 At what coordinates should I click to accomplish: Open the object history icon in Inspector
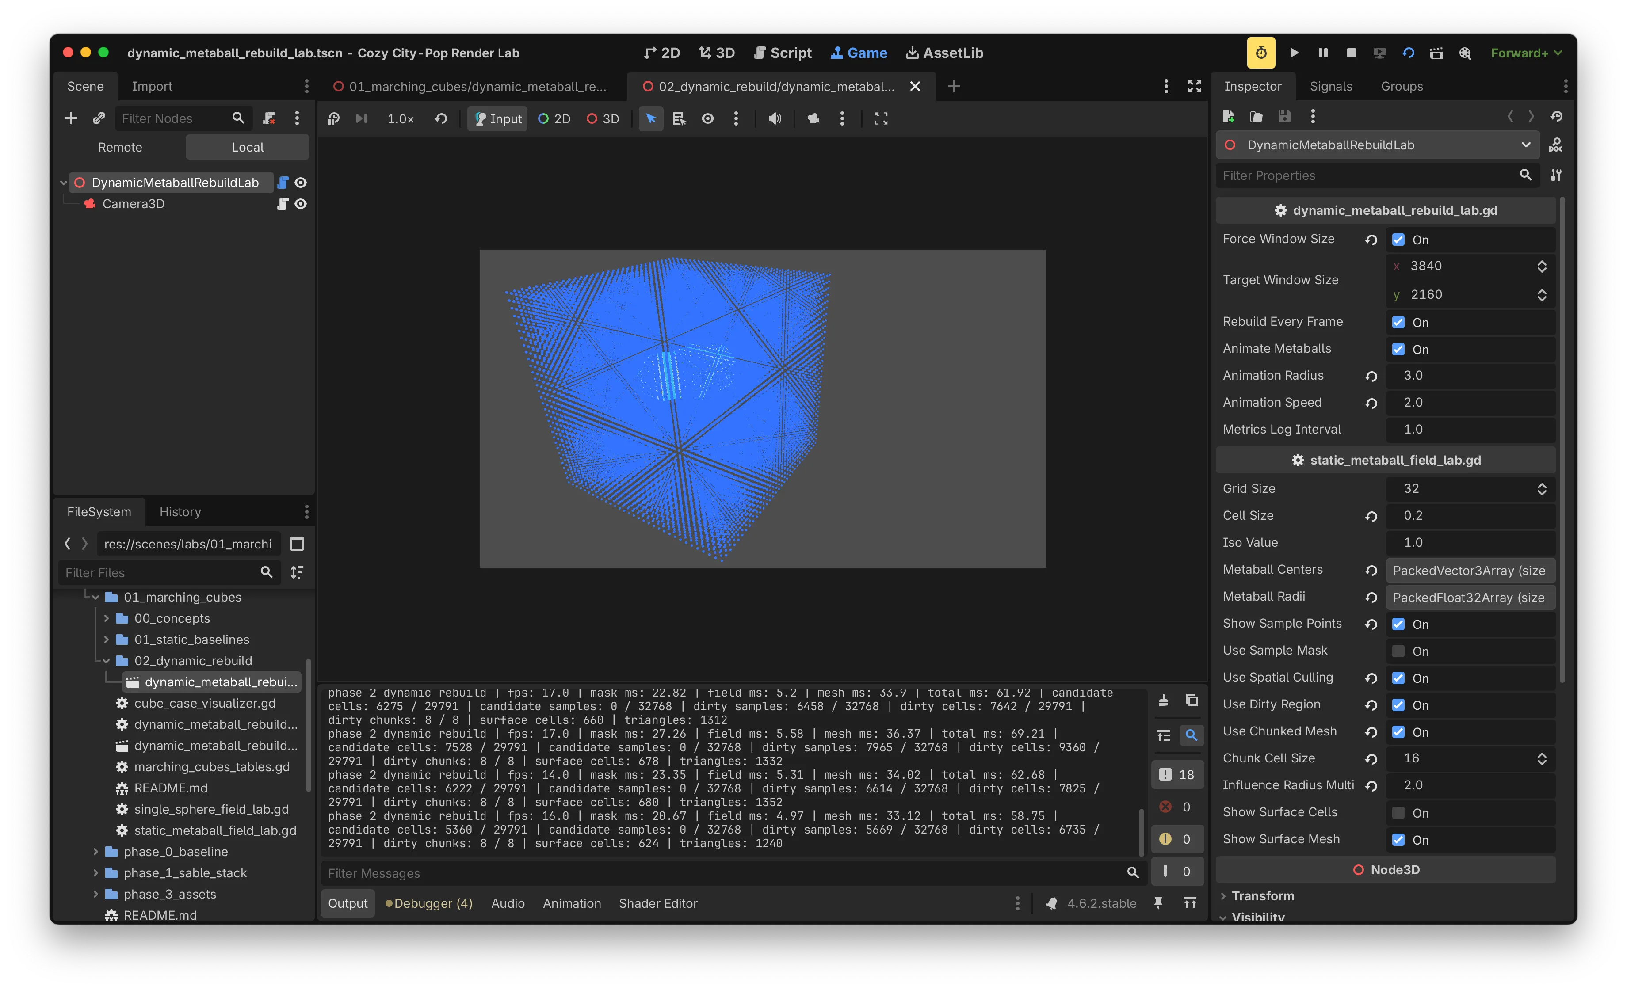tap(1556, 117)
